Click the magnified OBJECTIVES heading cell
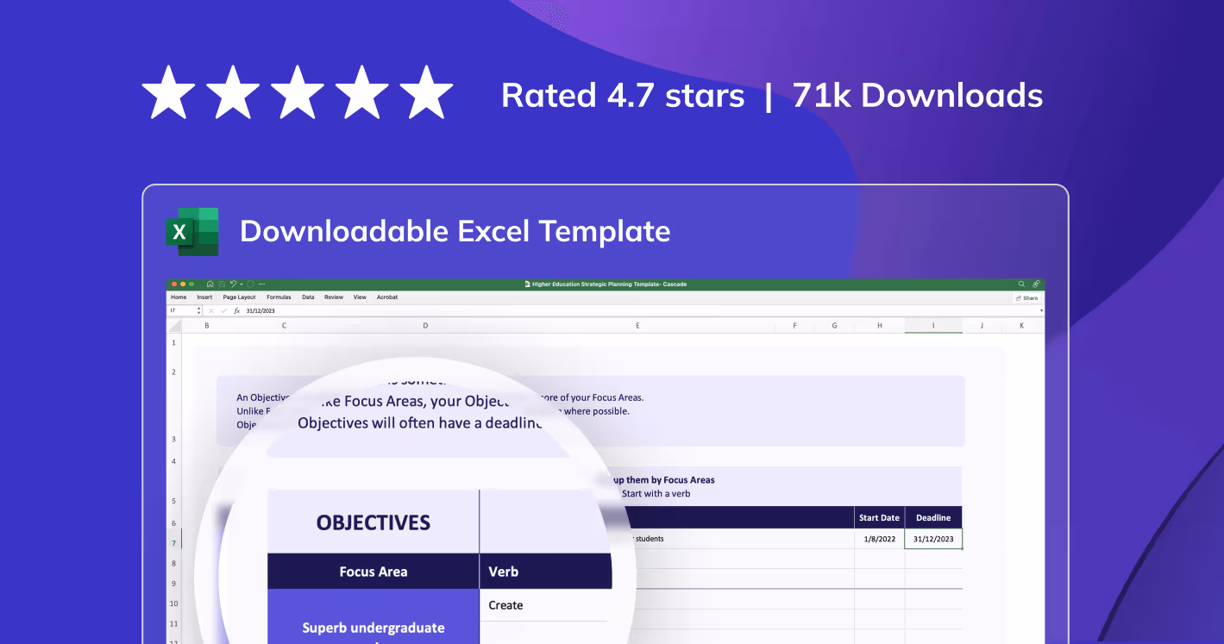This screenshot has height=644, width=1224. pos(373,522)
